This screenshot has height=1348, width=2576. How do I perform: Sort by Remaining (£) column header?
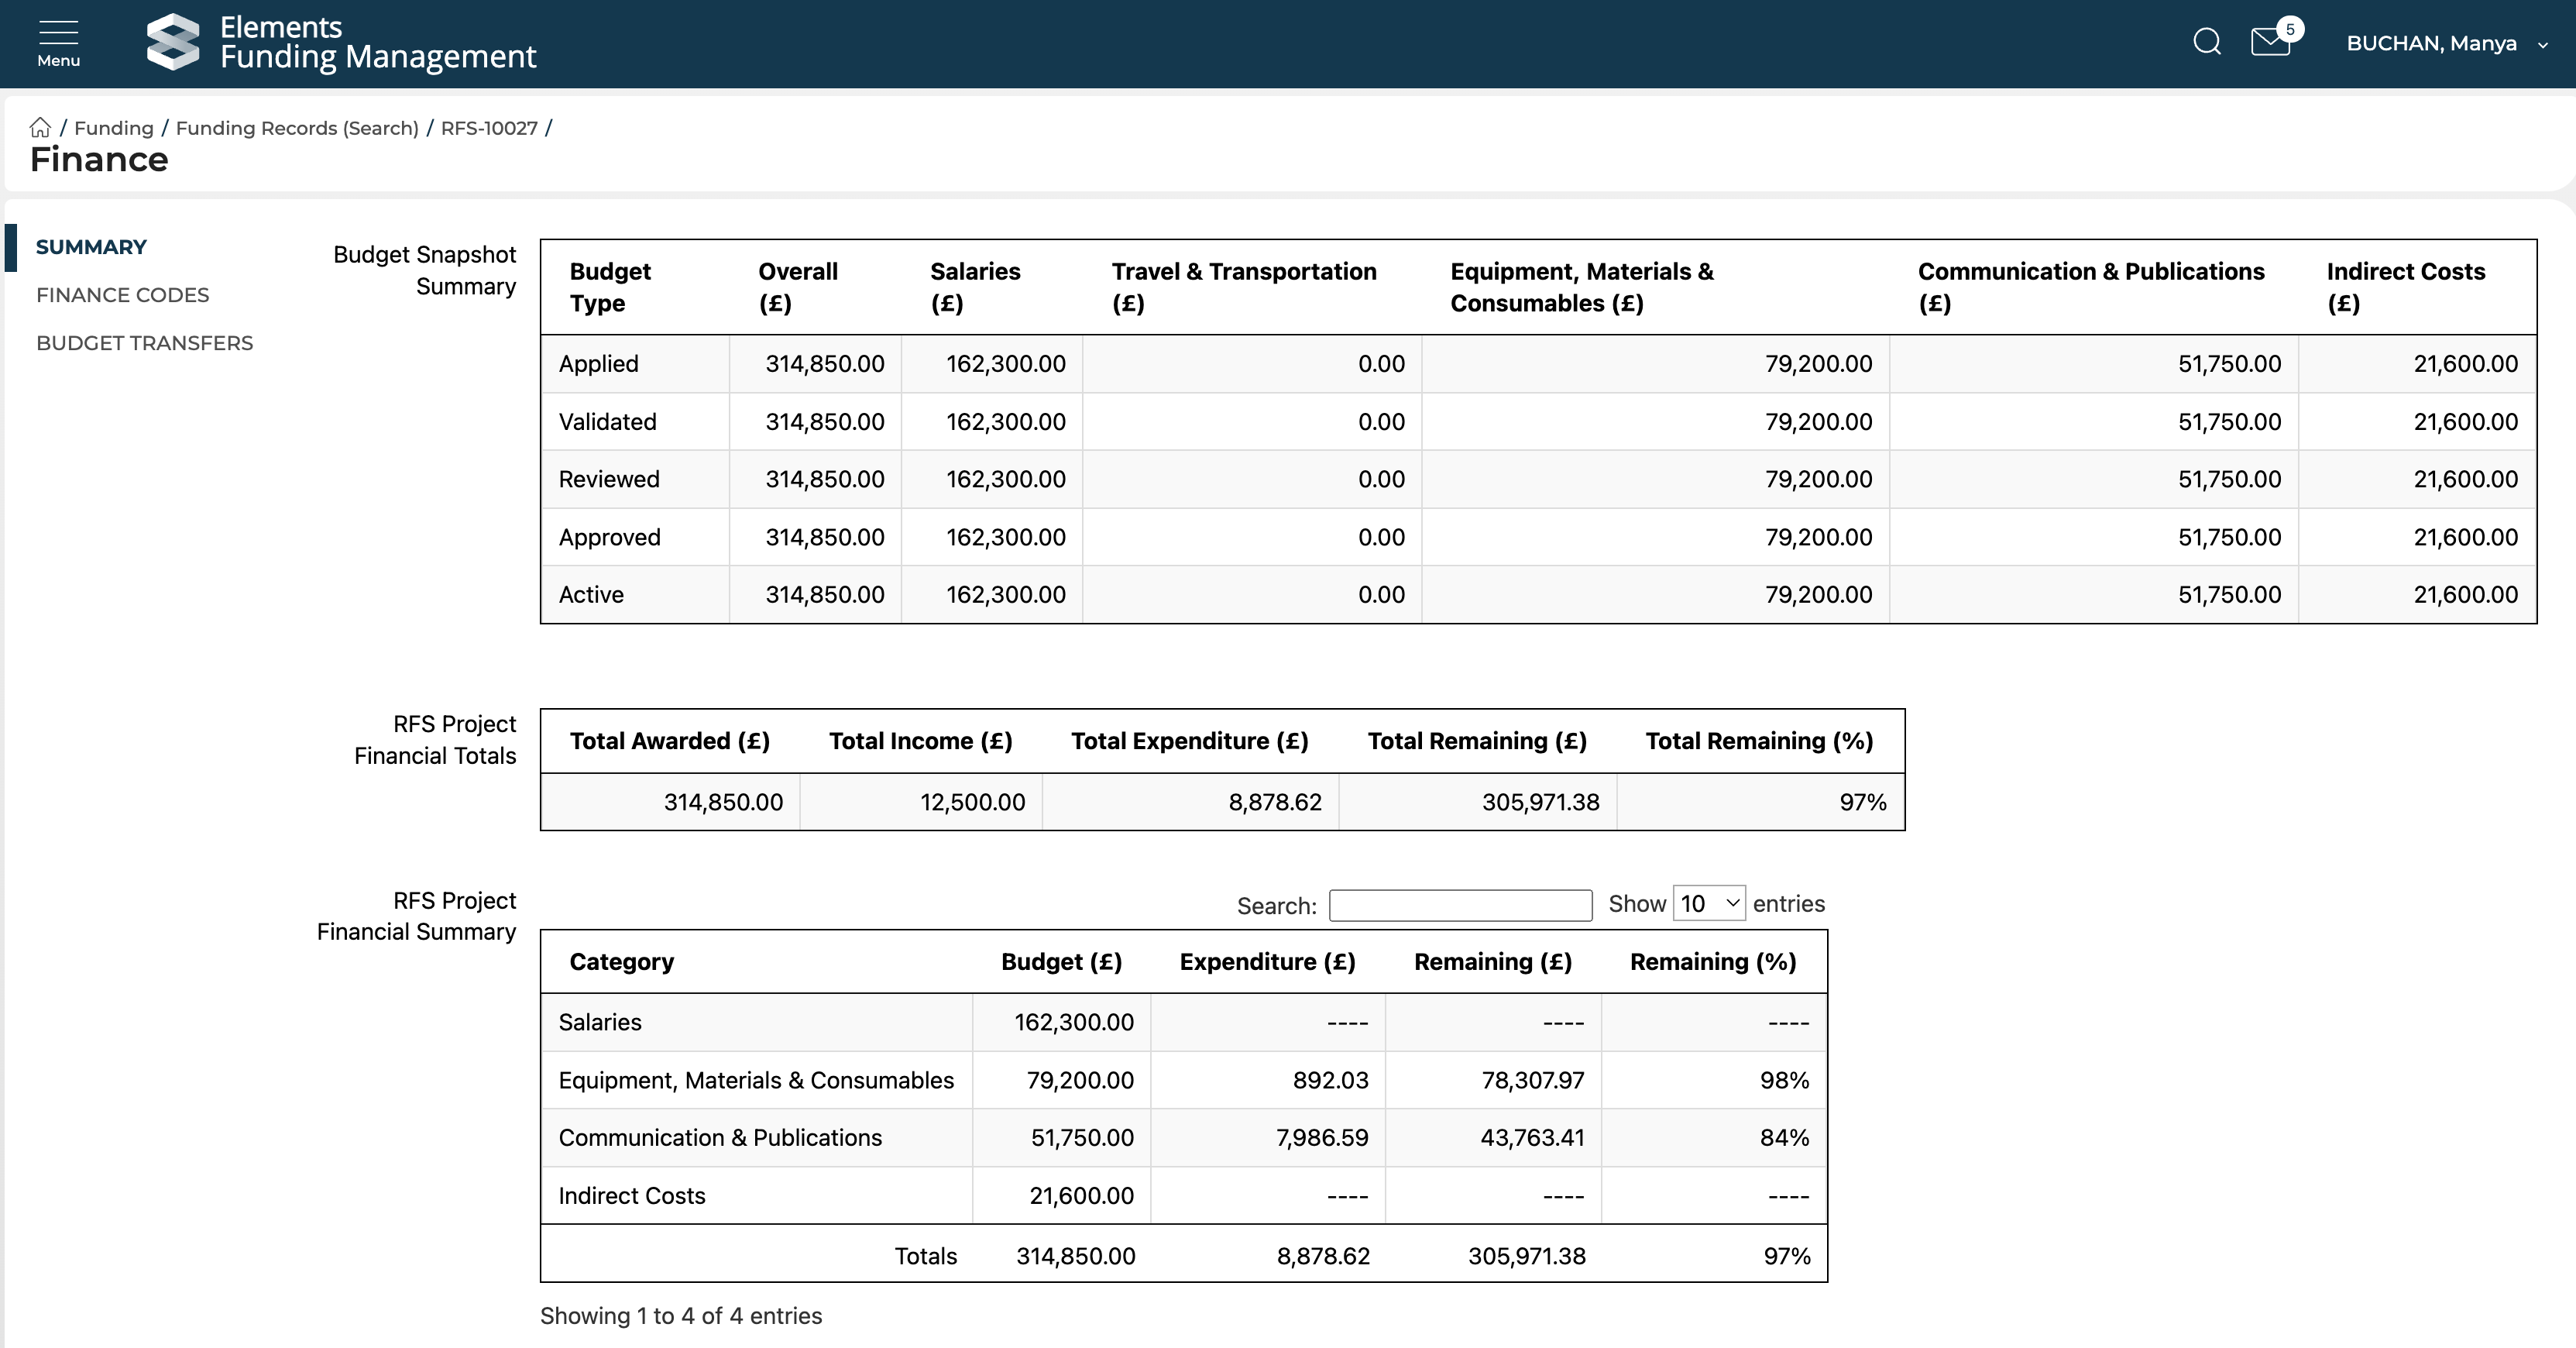[x=1492, y=962]
